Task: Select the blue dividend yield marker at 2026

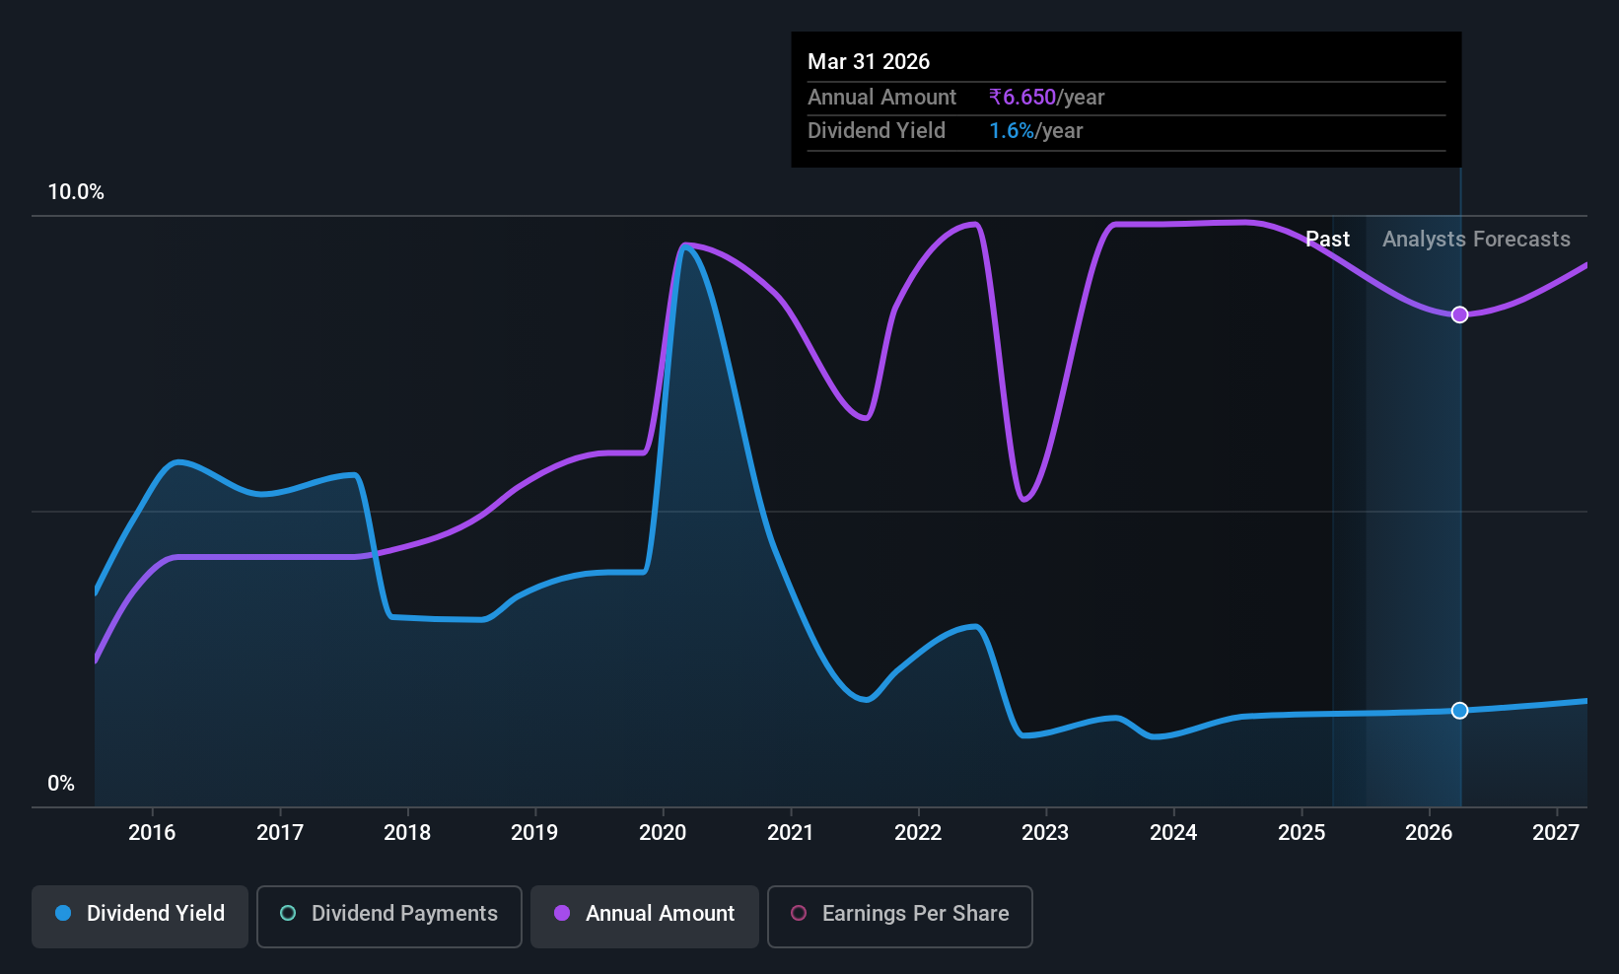Action: [x=1460, y=711]
